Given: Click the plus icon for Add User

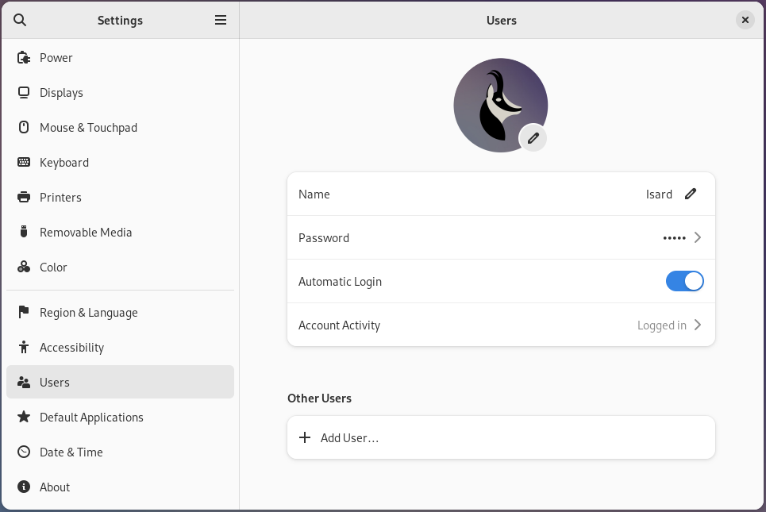Looking at the screenshot, I should [x=305, y=438].
